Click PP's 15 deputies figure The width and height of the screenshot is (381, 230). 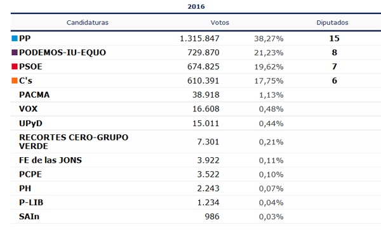(335, 38)
